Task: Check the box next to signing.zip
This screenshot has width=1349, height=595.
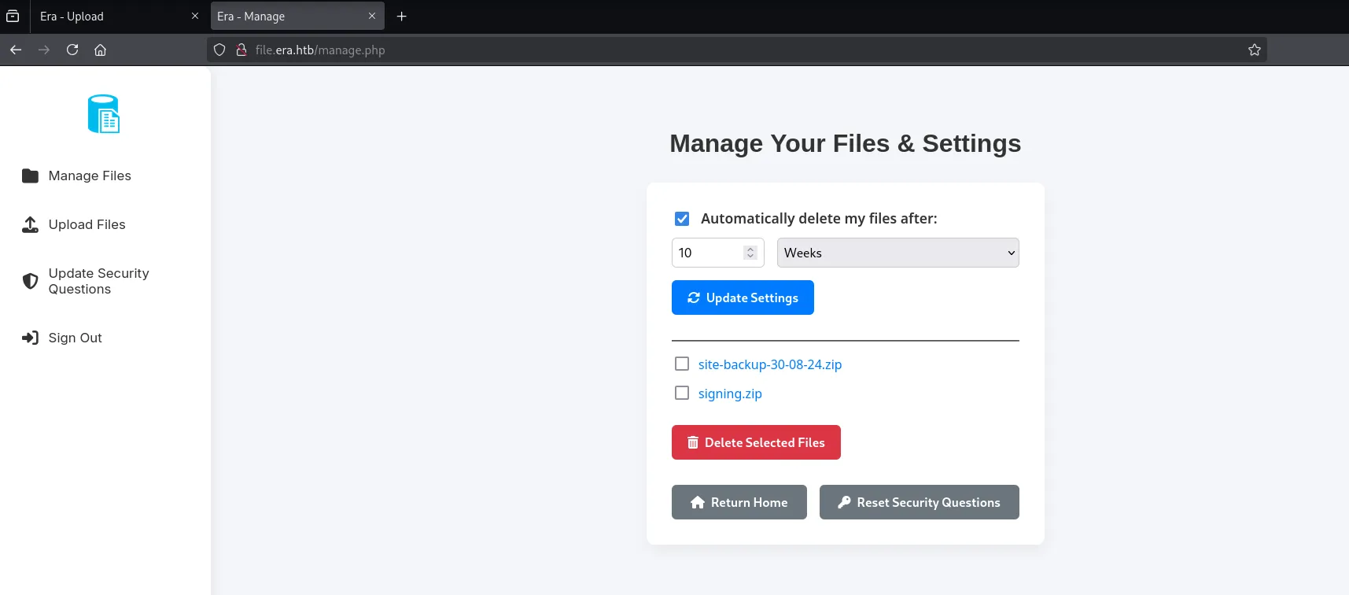Action: [x=682, y=393]
